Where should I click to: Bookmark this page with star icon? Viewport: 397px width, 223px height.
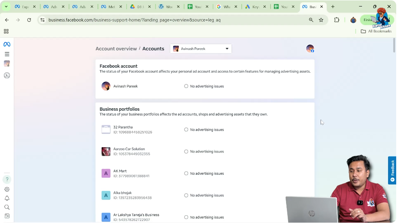321,20
